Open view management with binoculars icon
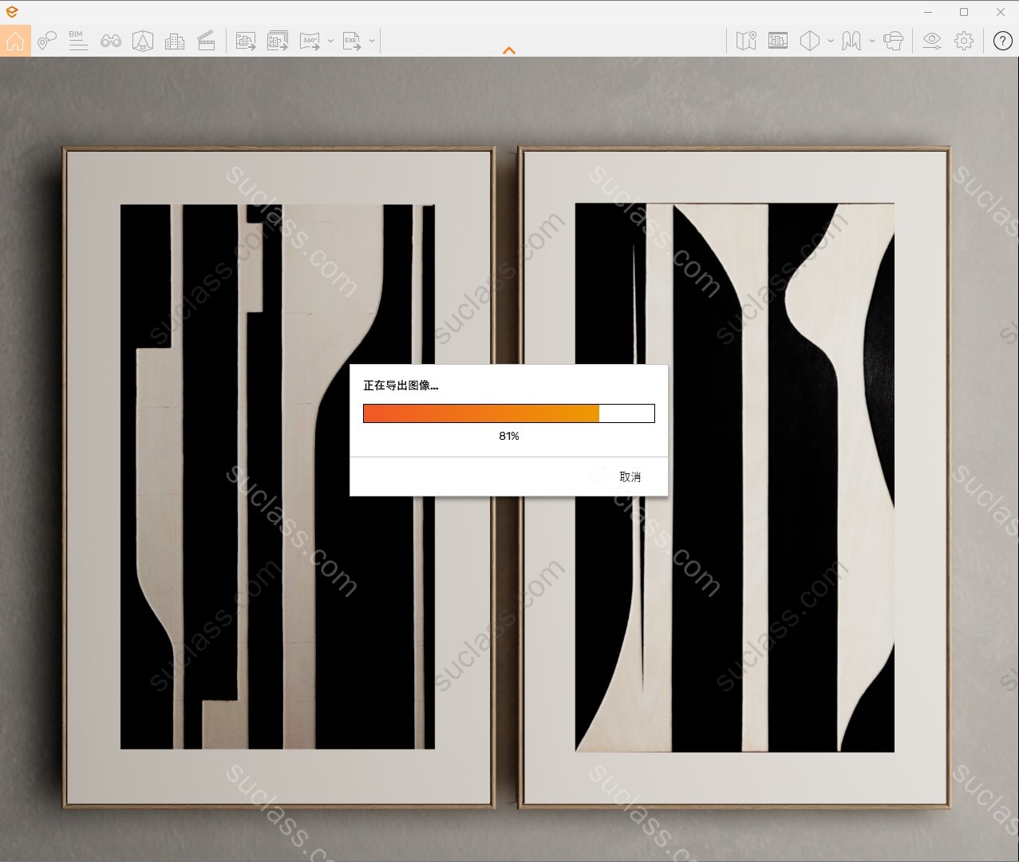The height and width of the screenshot is (862, 1019). (110, 41)
